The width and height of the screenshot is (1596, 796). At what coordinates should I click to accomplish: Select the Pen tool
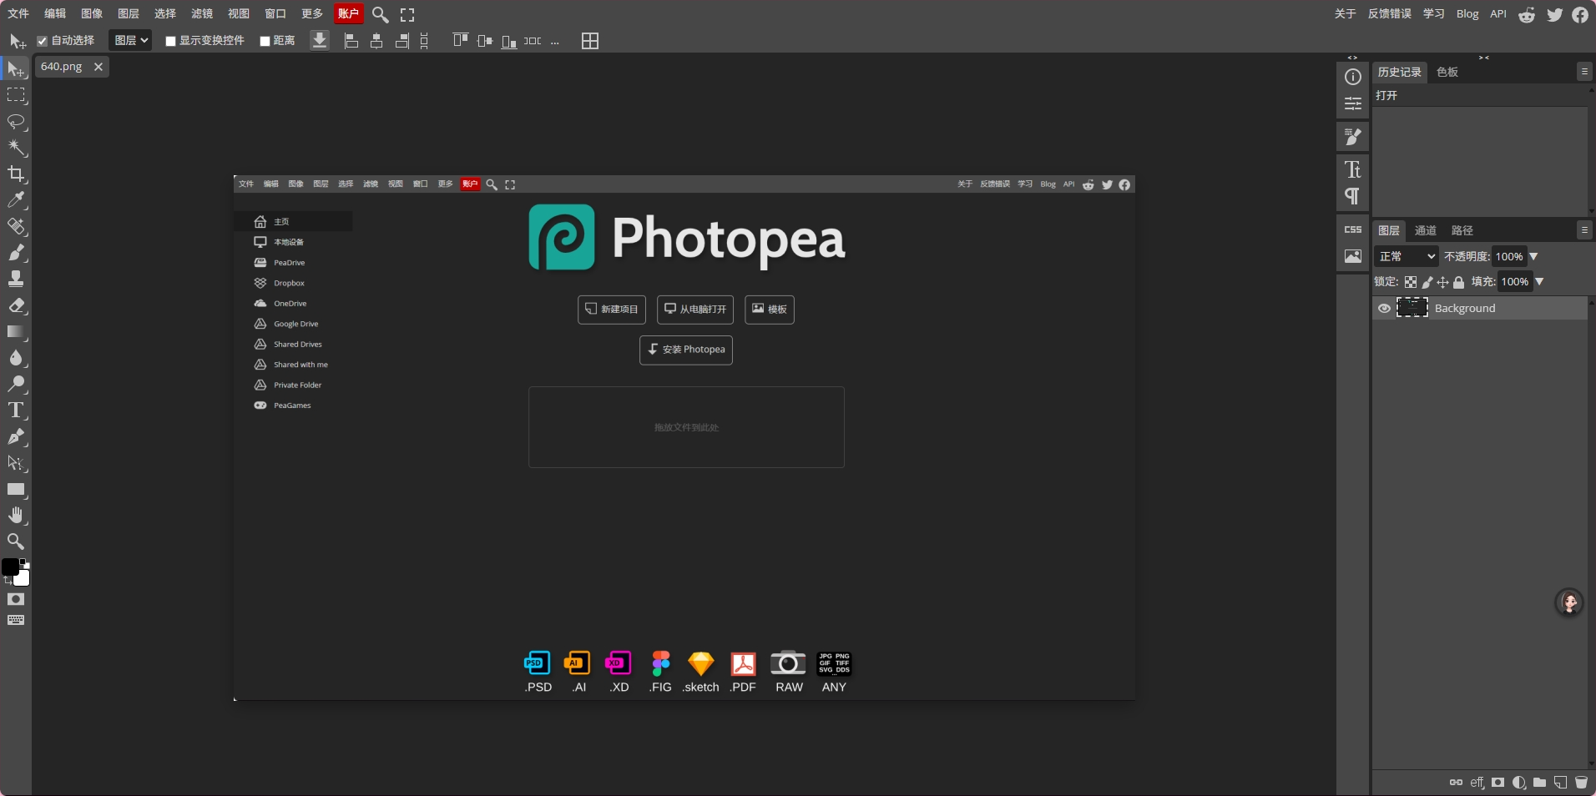point(16,436)
